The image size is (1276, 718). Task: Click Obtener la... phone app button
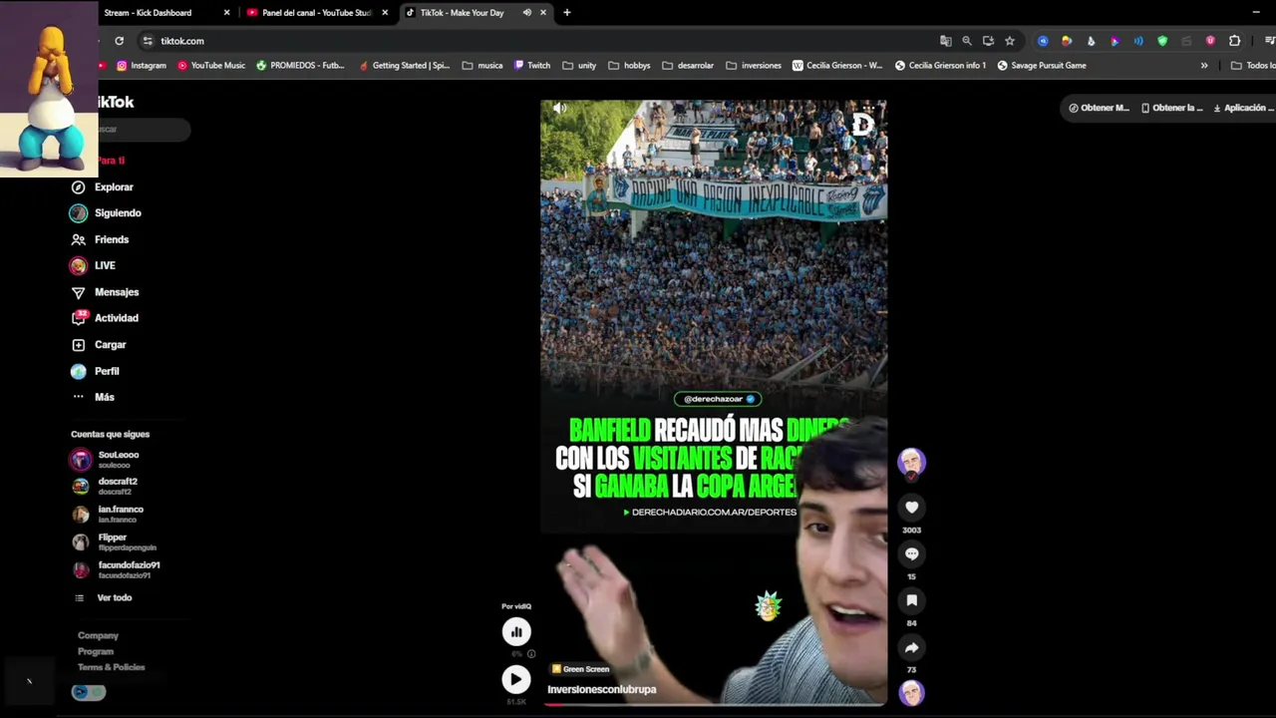tap(1171, 108)
